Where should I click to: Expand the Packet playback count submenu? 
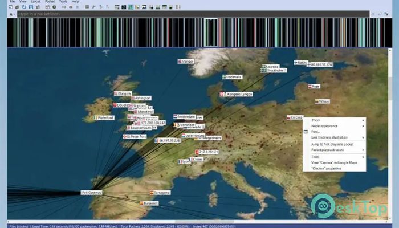point(335,150)
